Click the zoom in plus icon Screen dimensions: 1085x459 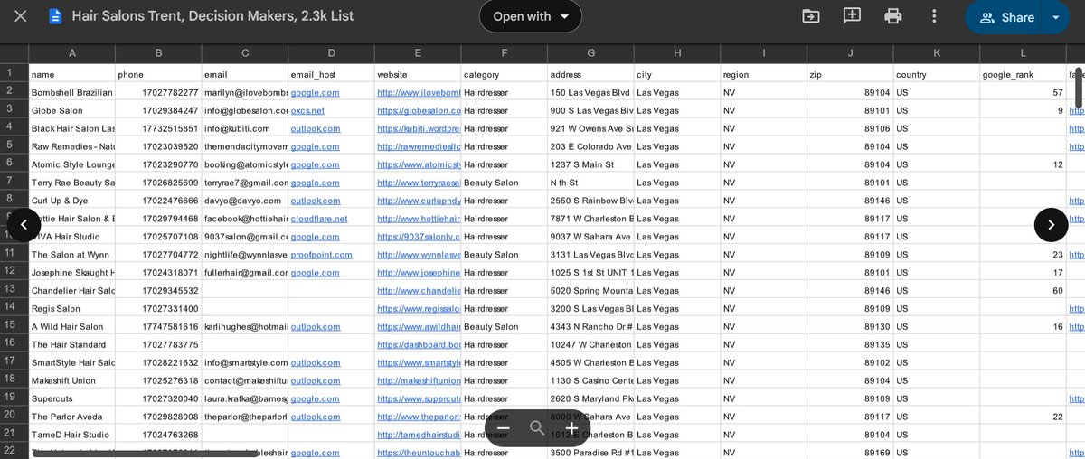(x=571, y=428)
